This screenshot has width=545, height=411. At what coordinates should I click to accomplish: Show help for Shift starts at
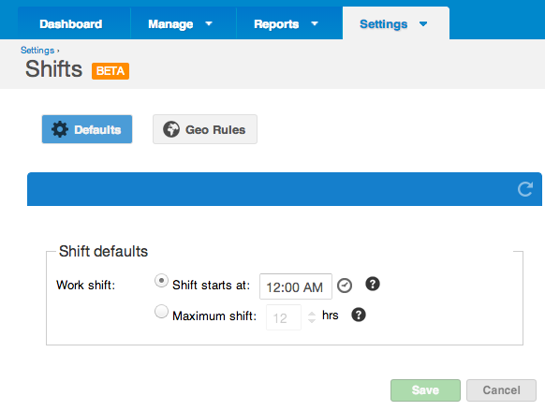tap(373, 284)
